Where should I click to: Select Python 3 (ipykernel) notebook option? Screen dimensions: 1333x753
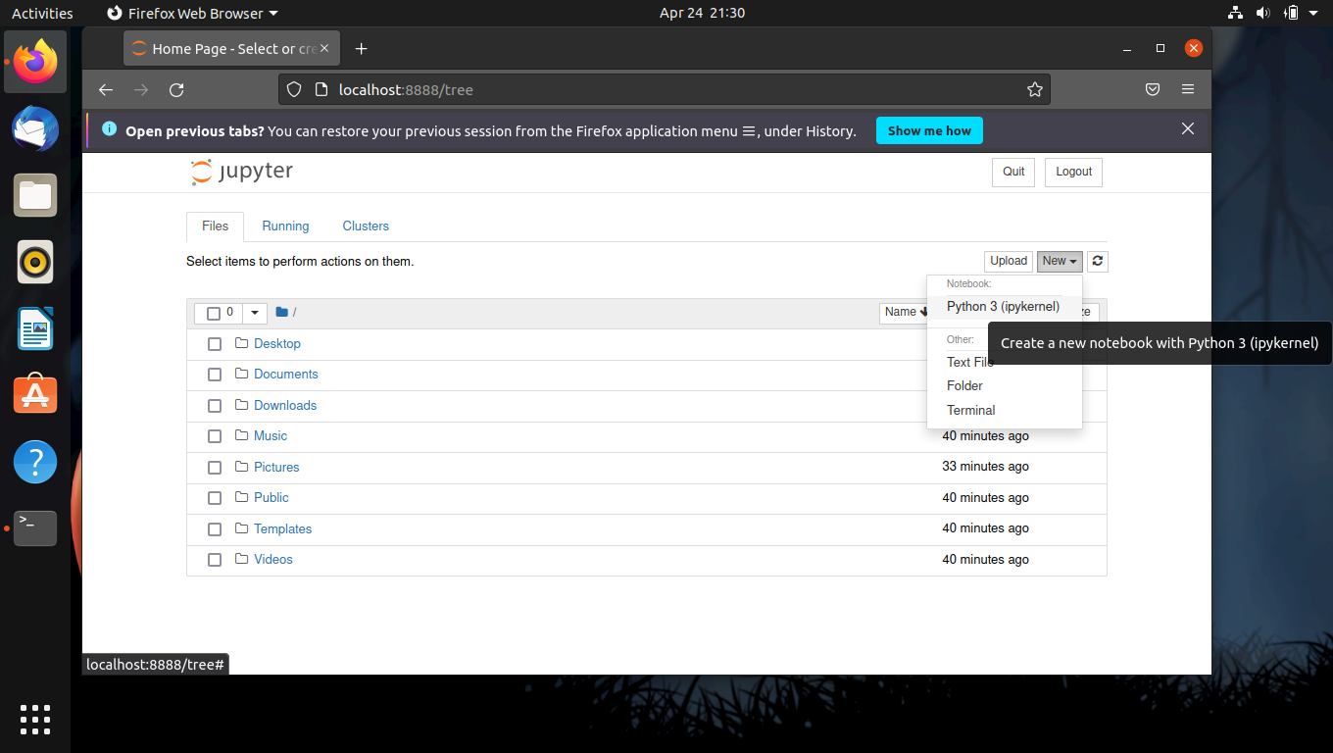coord(1004,307)
